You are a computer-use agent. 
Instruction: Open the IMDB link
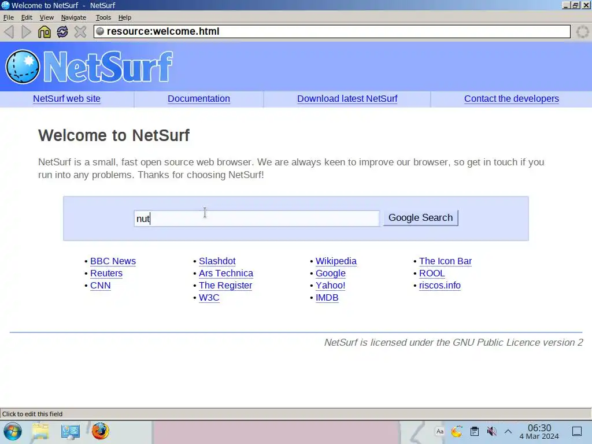[x=327, y=297]
